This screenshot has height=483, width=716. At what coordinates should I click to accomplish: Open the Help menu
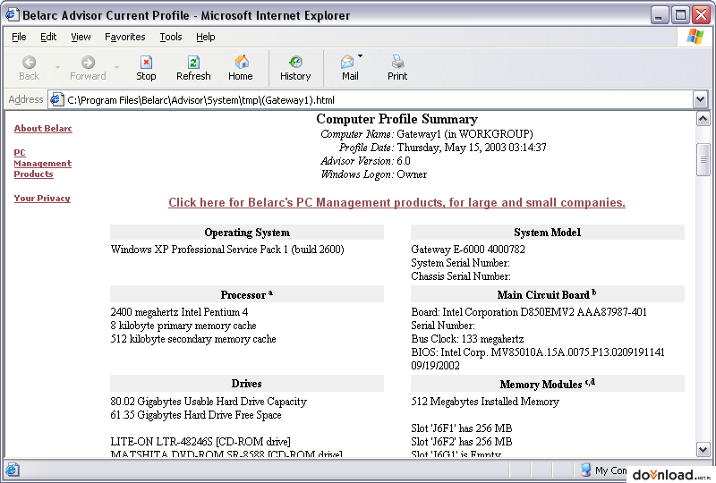[206, 37]
